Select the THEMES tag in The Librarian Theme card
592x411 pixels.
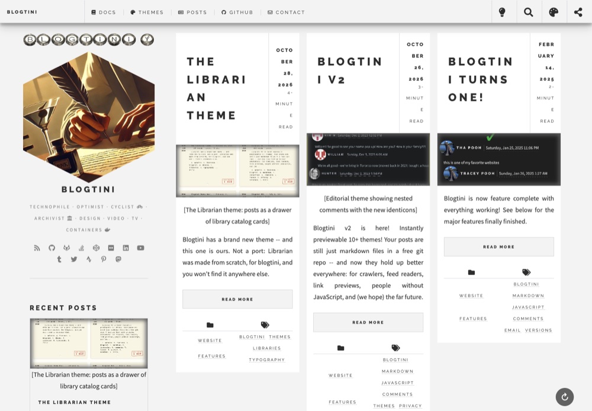pos(280,337)
